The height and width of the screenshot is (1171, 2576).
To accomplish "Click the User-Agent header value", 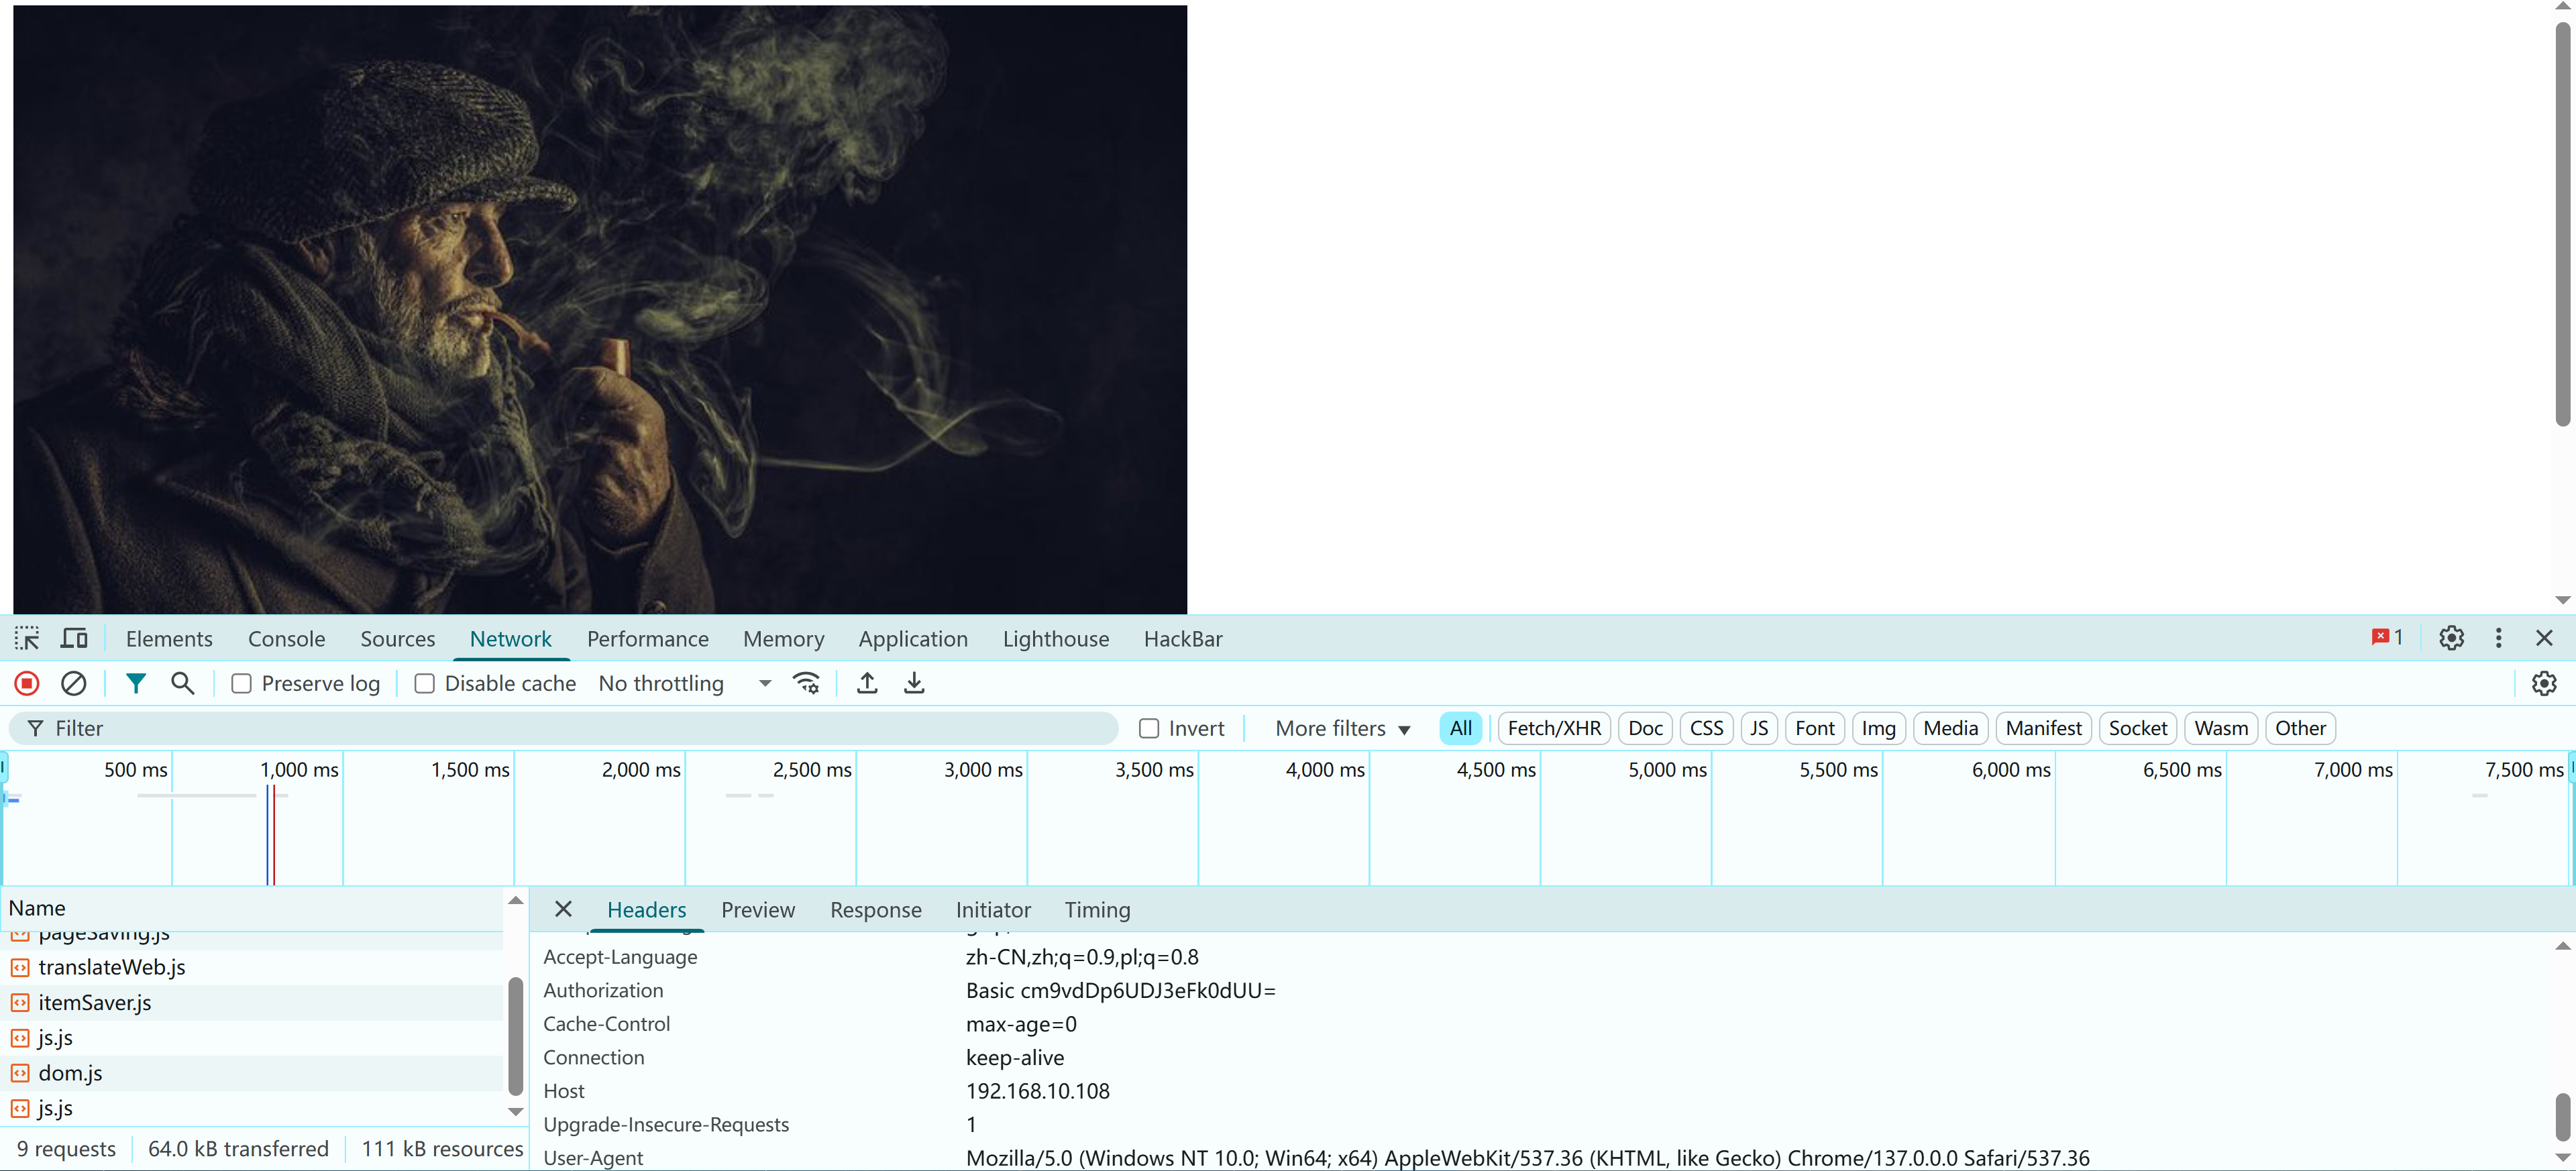I will click(x=1527, y=1158).
